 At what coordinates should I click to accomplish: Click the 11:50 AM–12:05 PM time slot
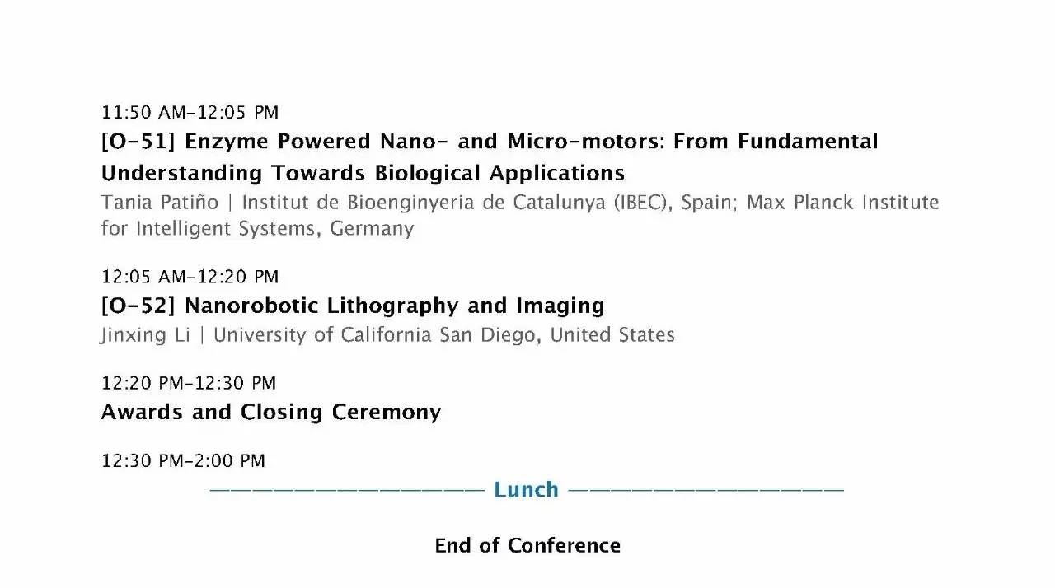pos(190,112)
